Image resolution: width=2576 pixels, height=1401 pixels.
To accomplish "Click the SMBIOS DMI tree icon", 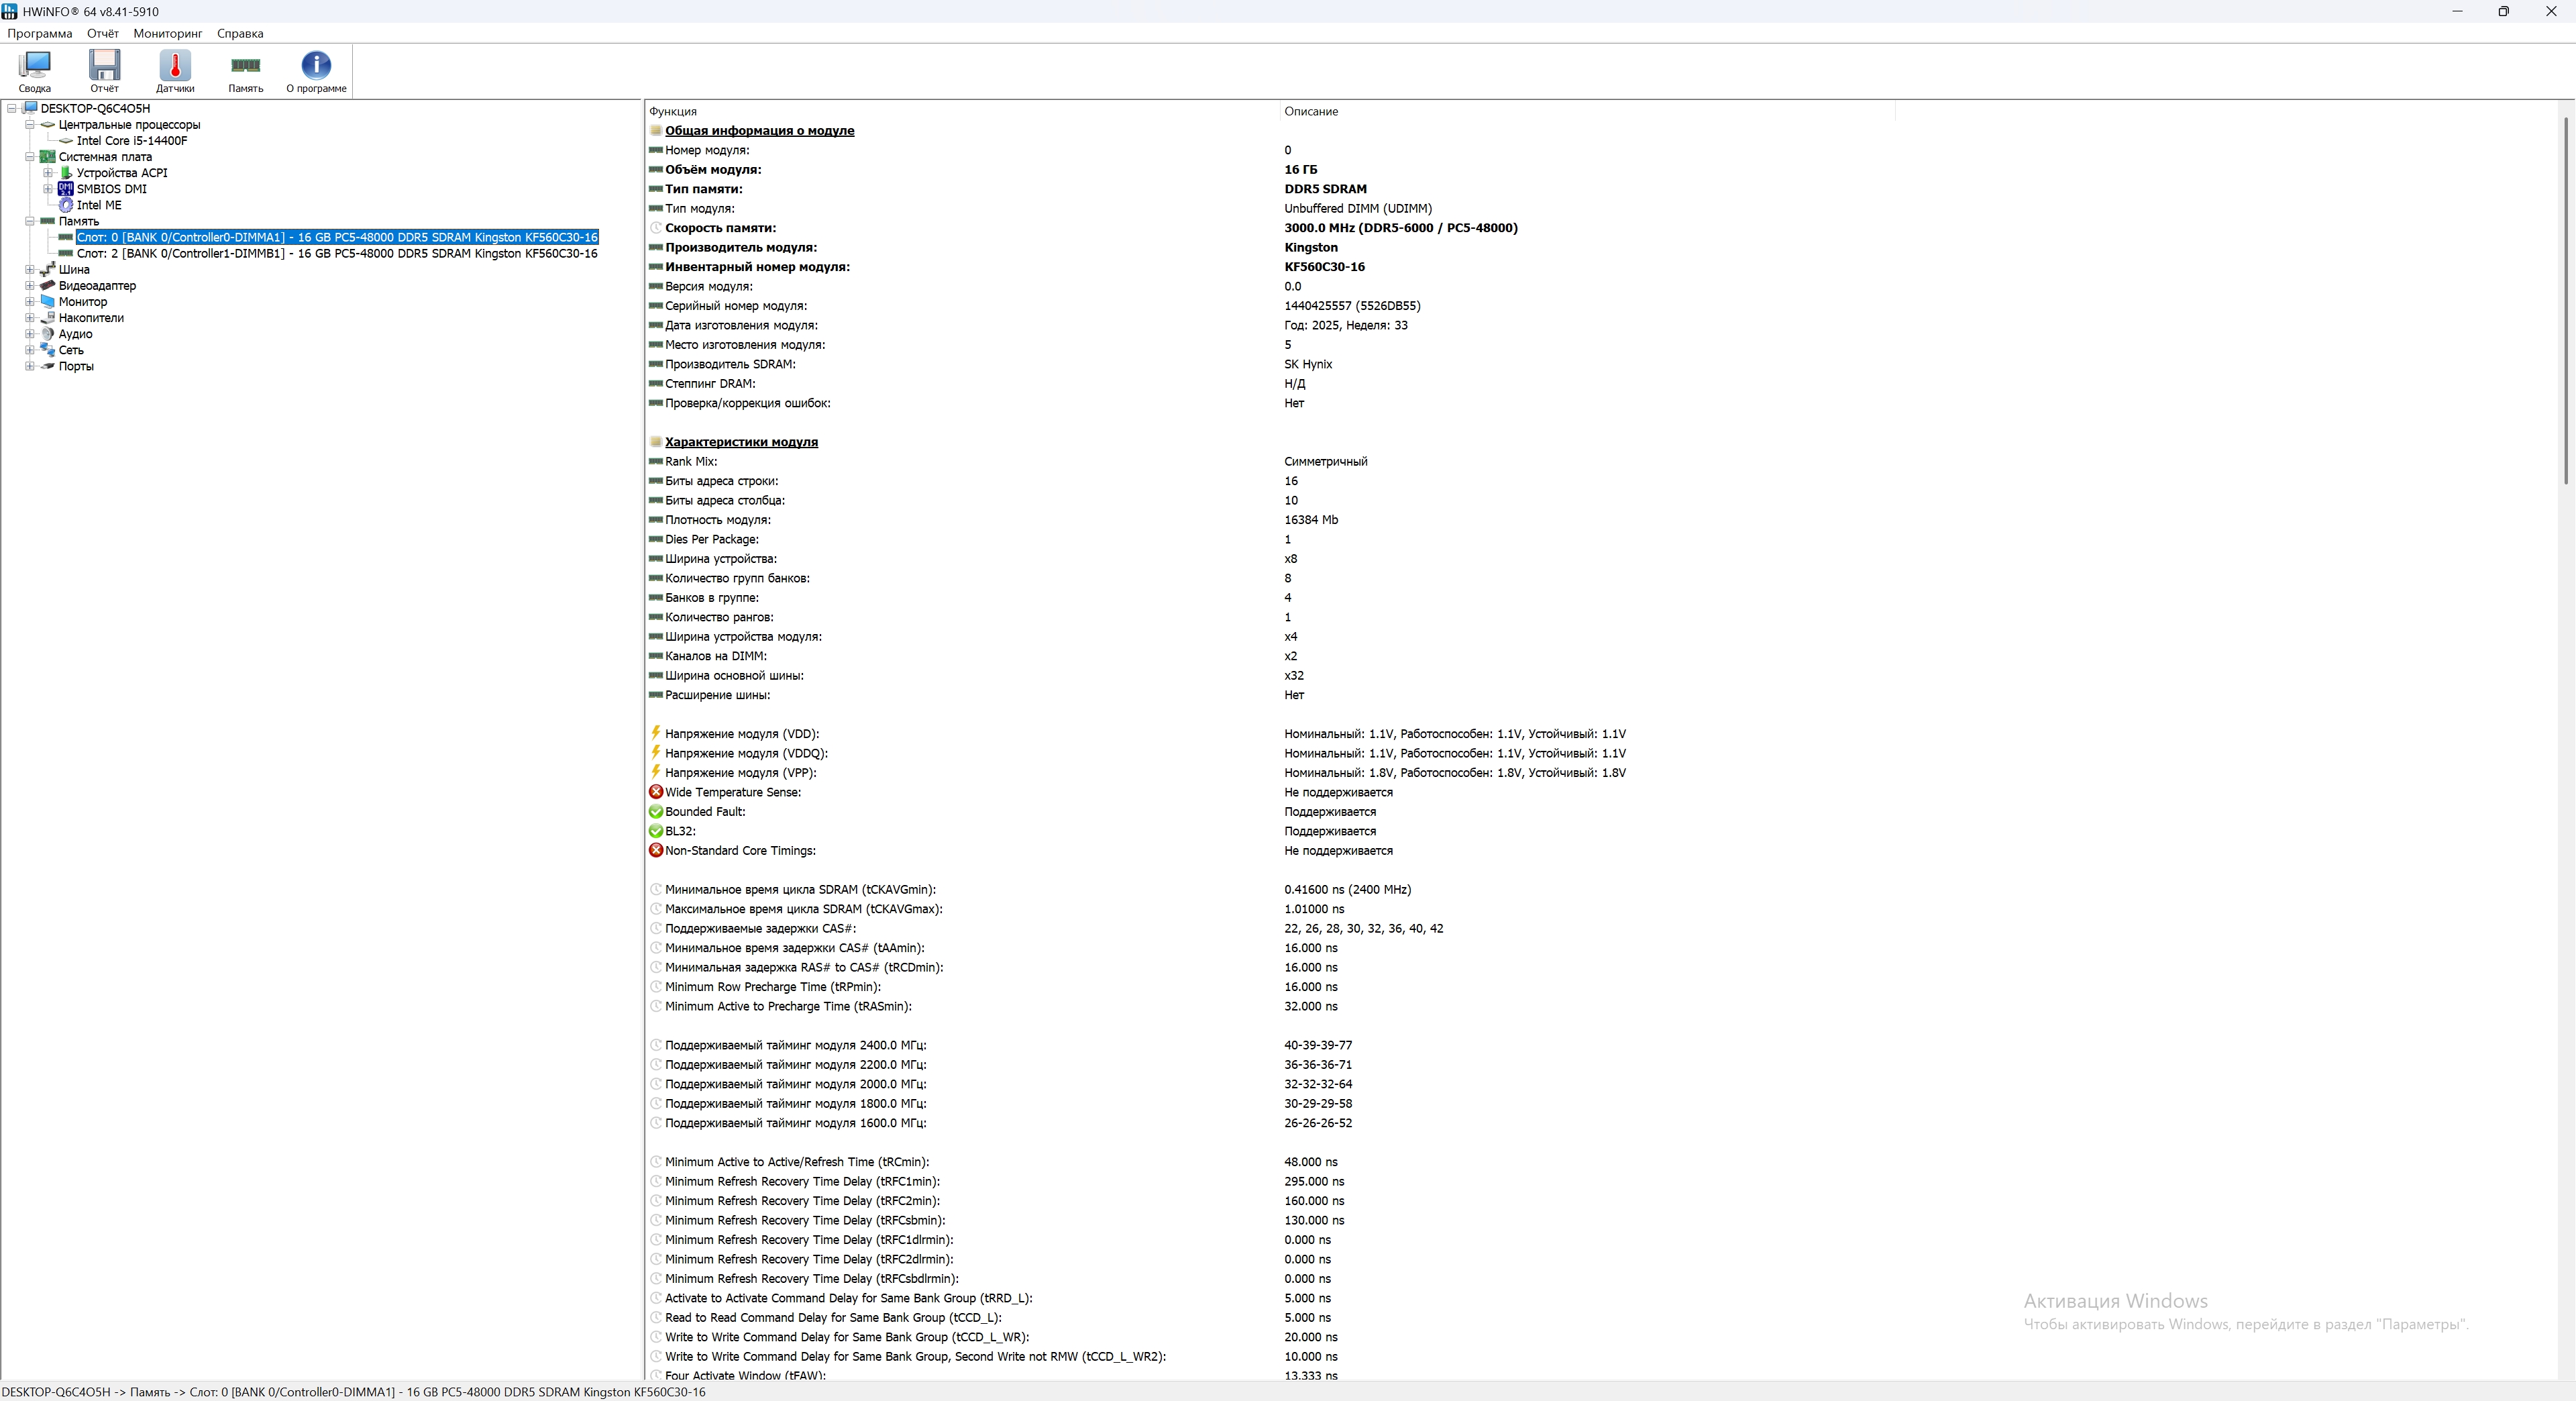I will (66, 189).
